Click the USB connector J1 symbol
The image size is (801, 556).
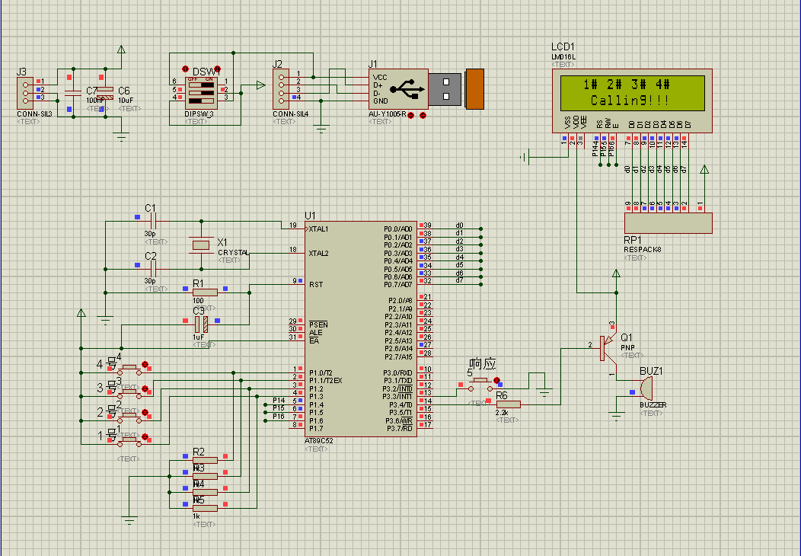[x=426, y=89]
